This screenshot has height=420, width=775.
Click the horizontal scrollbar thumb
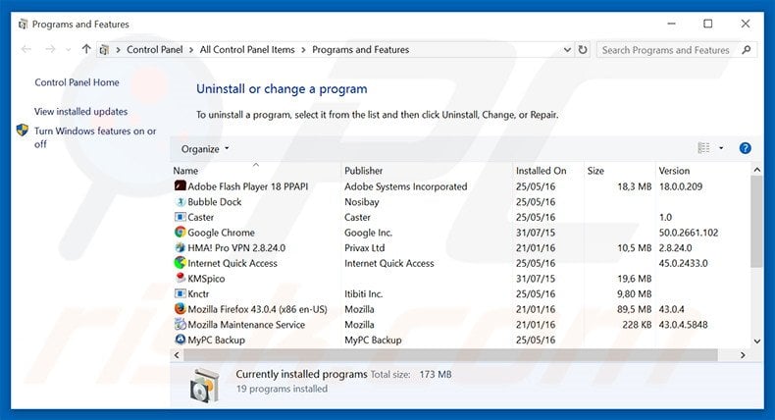[449, 354]
